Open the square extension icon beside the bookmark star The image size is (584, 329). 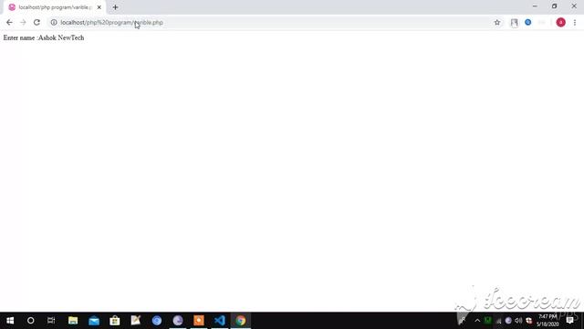coord(515,22)
